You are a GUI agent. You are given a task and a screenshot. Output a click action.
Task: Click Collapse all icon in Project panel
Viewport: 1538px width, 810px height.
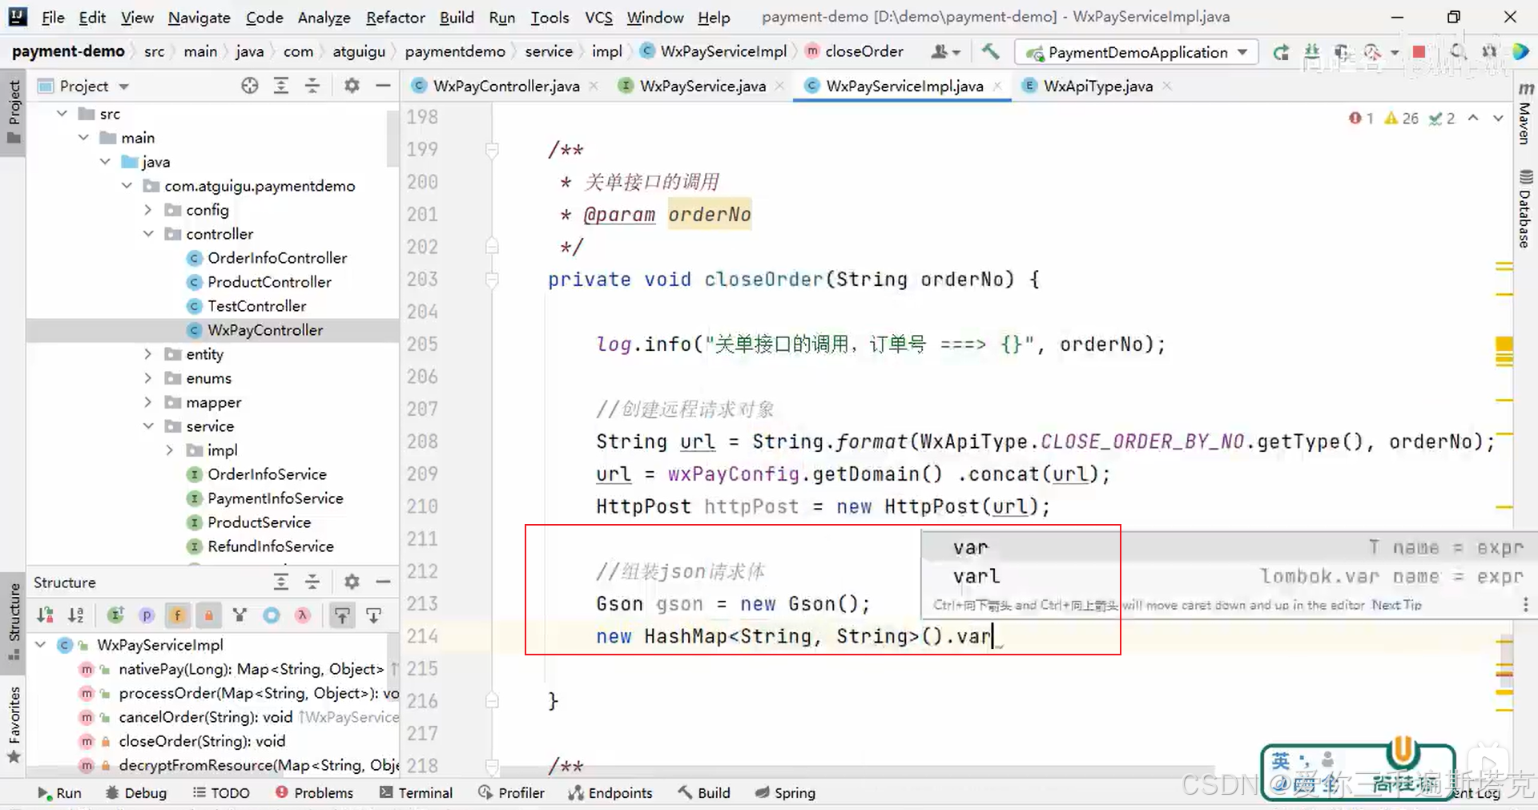tap(312, 86)
